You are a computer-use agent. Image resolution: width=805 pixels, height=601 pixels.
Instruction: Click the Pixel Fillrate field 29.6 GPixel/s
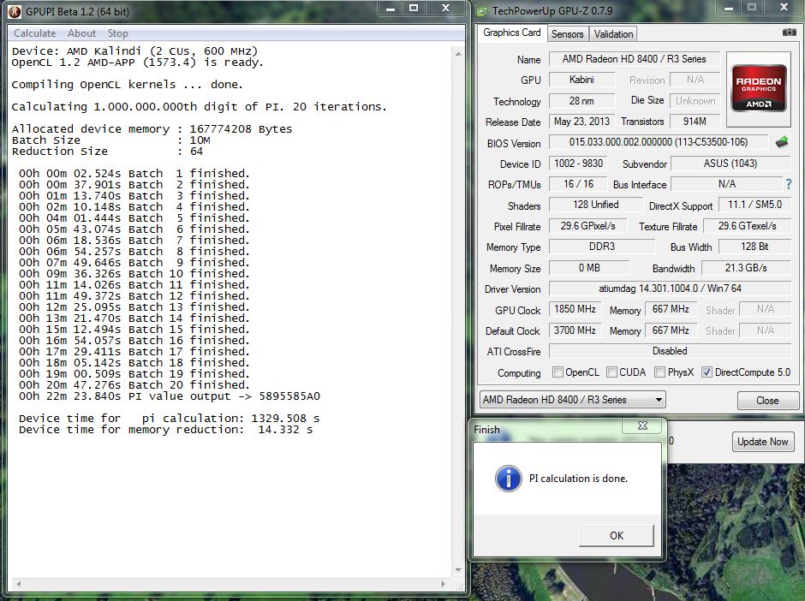pyautogui.click(x=587, y=226)
